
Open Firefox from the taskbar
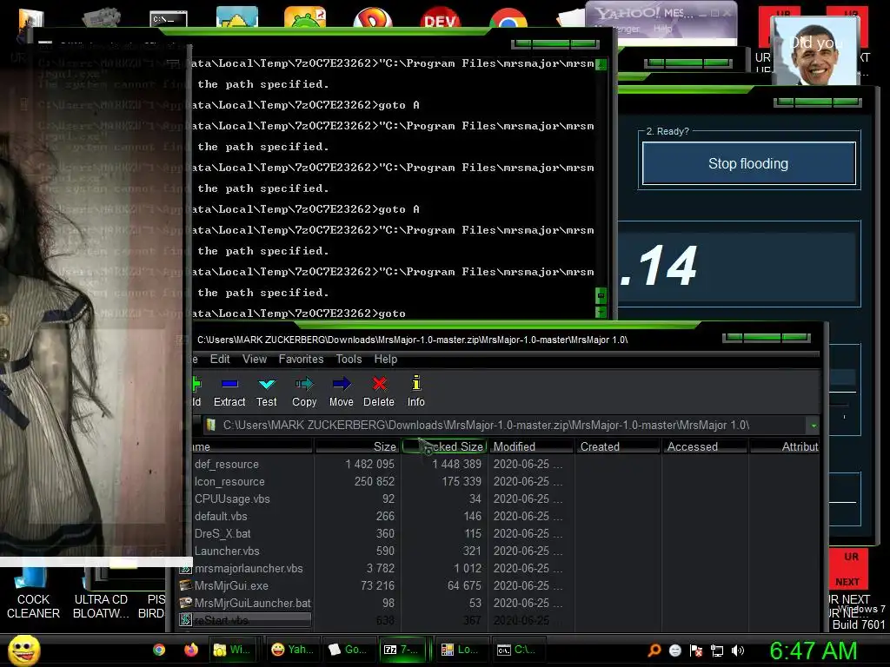(190, 650)
